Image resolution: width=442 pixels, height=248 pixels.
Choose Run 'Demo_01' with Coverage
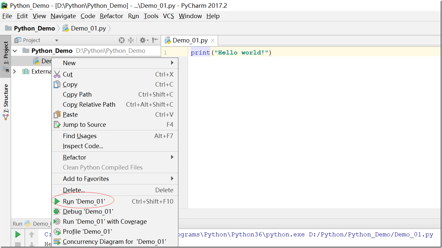tap(115, 221)
